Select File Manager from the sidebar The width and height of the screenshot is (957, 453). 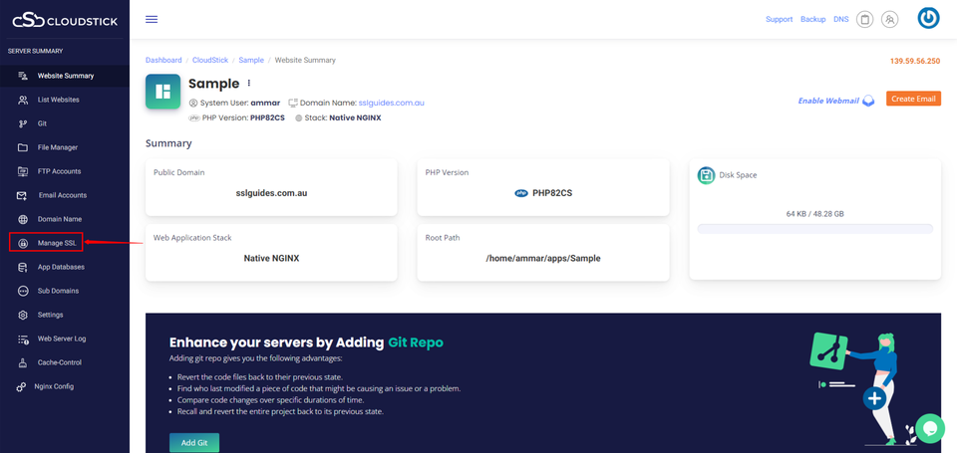[57, 147]
